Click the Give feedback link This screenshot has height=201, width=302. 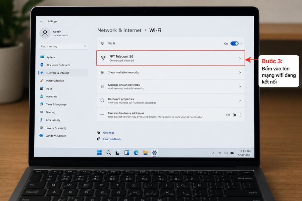pos(112,139)
